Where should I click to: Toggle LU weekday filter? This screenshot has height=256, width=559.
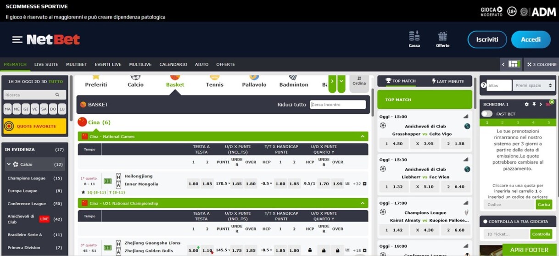[x=62, y=109]
